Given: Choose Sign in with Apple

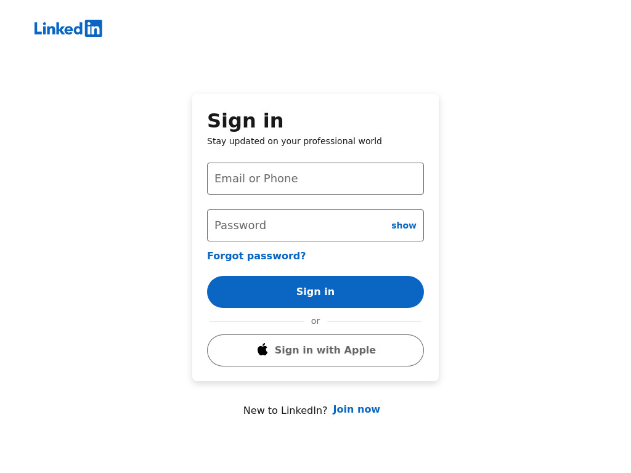Looking at the screenshot, I should 315,350.
